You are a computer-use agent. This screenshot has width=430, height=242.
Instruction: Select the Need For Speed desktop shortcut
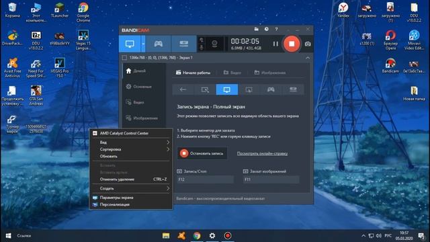coord(36,68)
